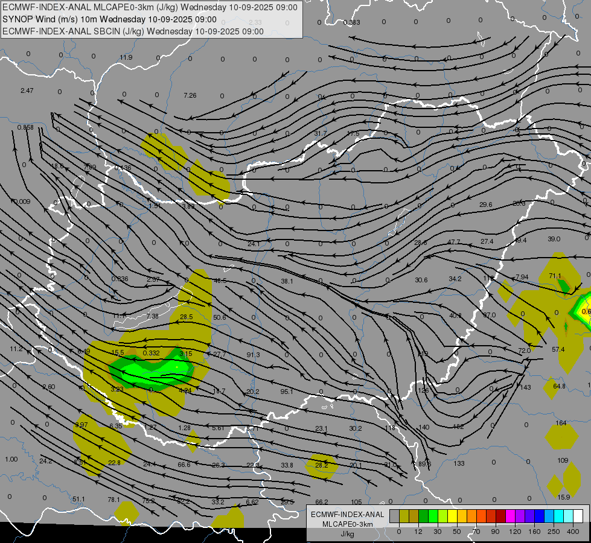
Task: Click the 50 tick label on legend
Action: point(456,532)
